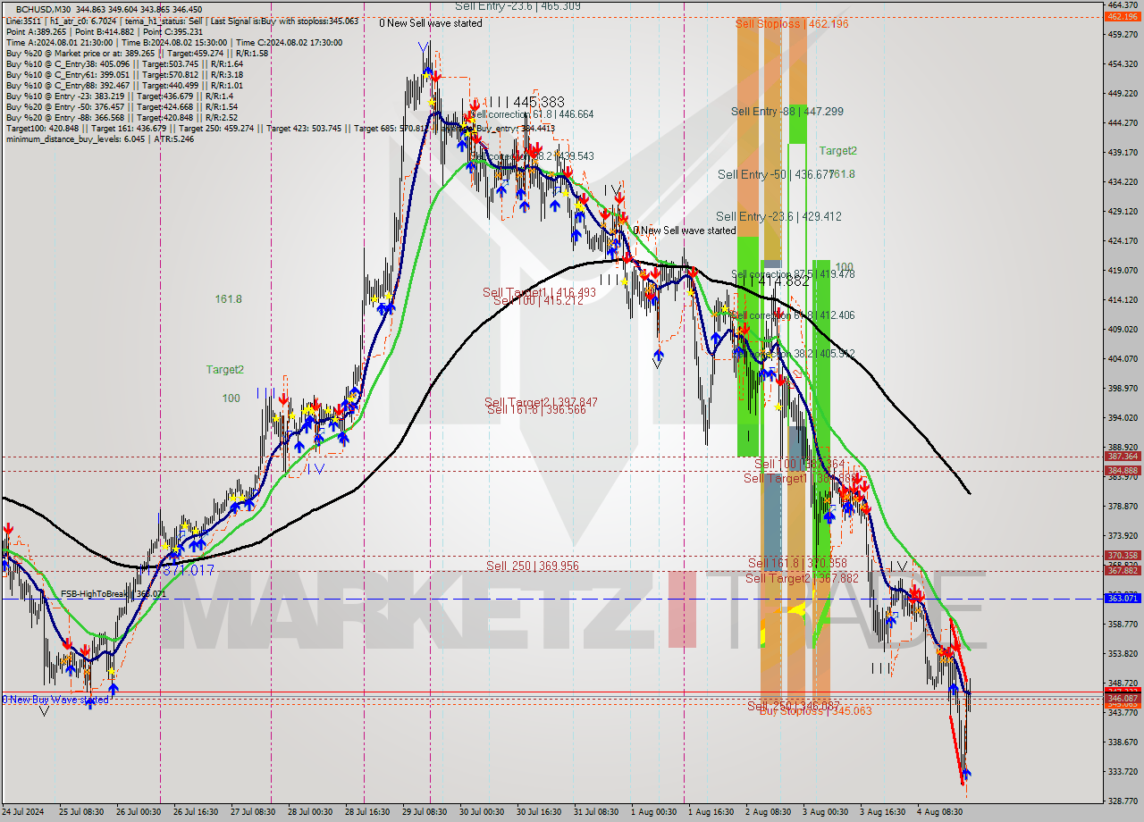Select the '25 Jul 08:30' time label
This screenshot has height=822, width=1144.
[81, 812]
